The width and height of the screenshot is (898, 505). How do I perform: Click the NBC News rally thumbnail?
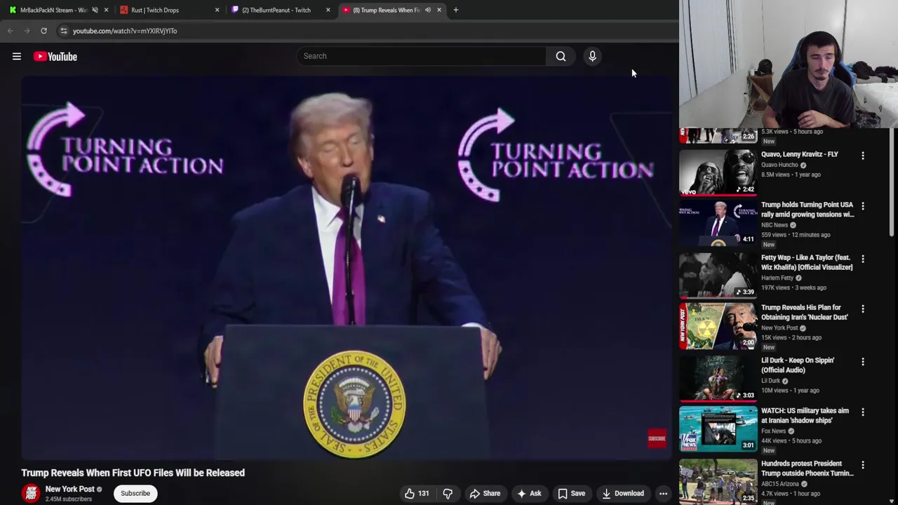coord(718,224)
